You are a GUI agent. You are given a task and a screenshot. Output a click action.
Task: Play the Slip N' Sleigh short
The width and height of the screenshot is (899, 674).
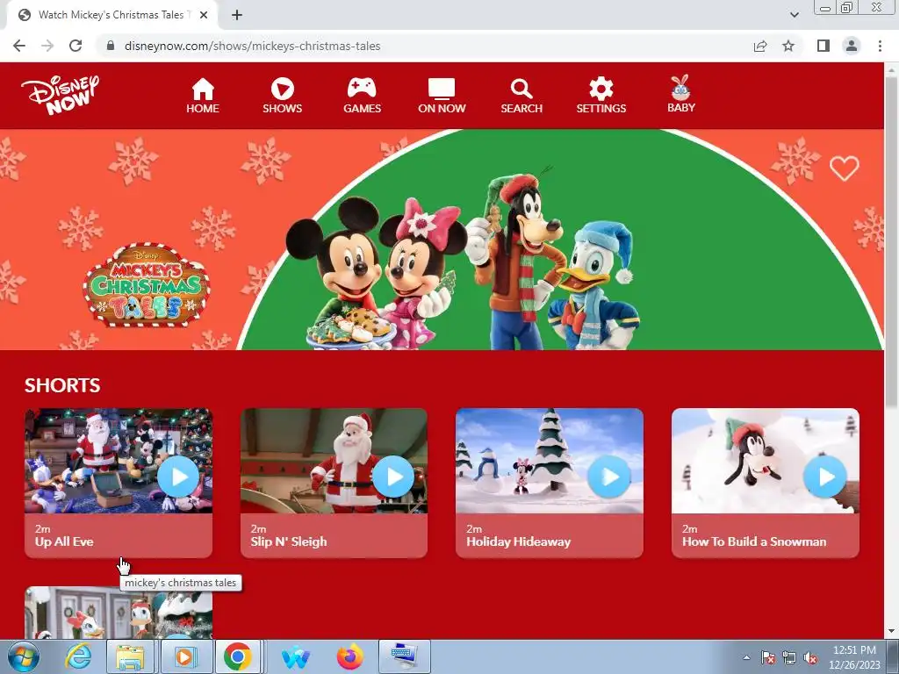coord(393,477)
